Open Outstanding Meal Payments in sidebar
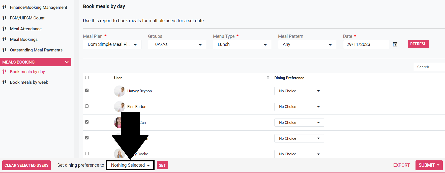Image resolution: width=445 pixels, height=173 pixels. pos(36,50)
